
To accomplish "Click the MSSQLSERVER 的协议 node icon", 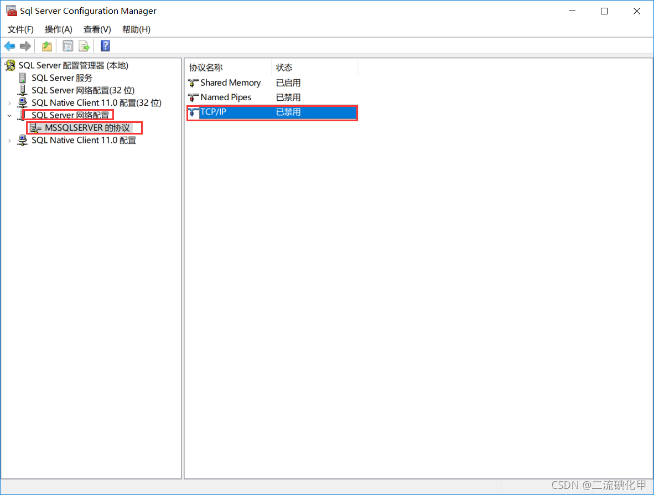I will click(36, 128).
